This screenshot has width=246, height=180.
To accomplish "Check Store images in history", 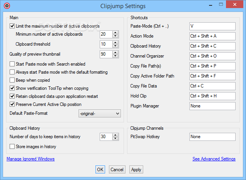I will click(12, 146).
